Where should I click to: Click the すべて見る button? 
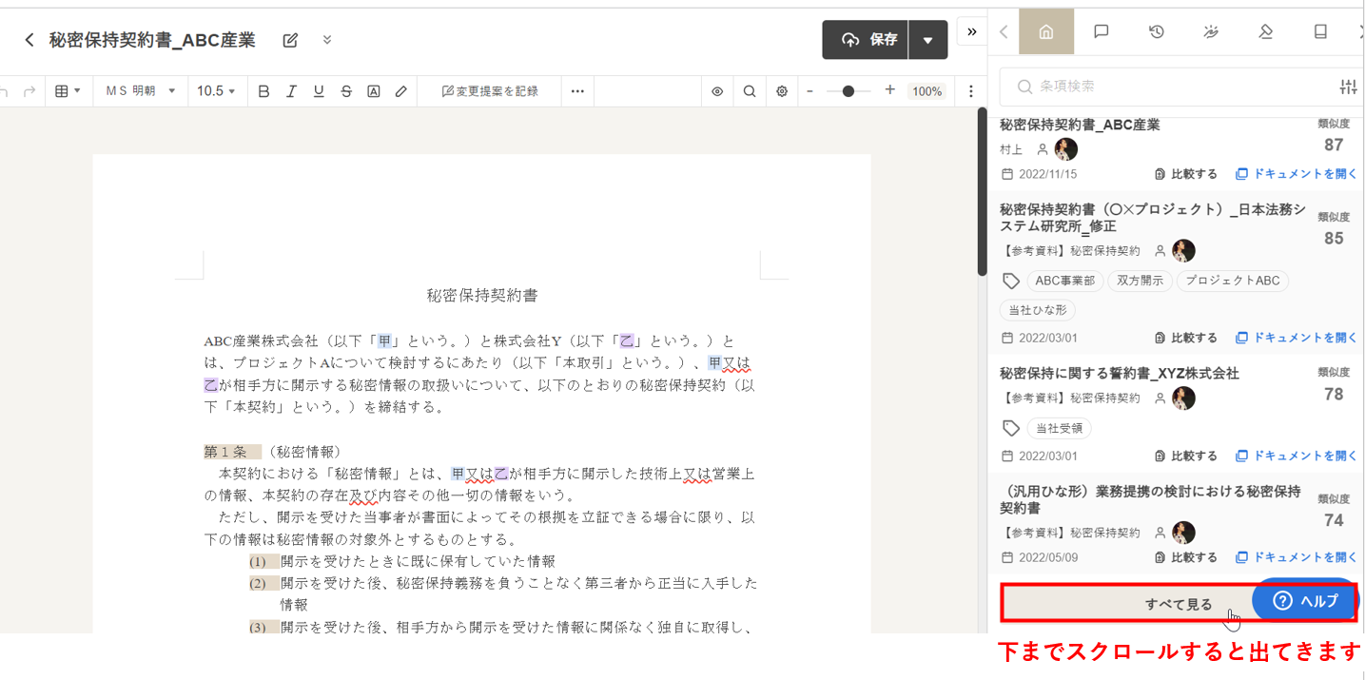tap(1178, 604)
